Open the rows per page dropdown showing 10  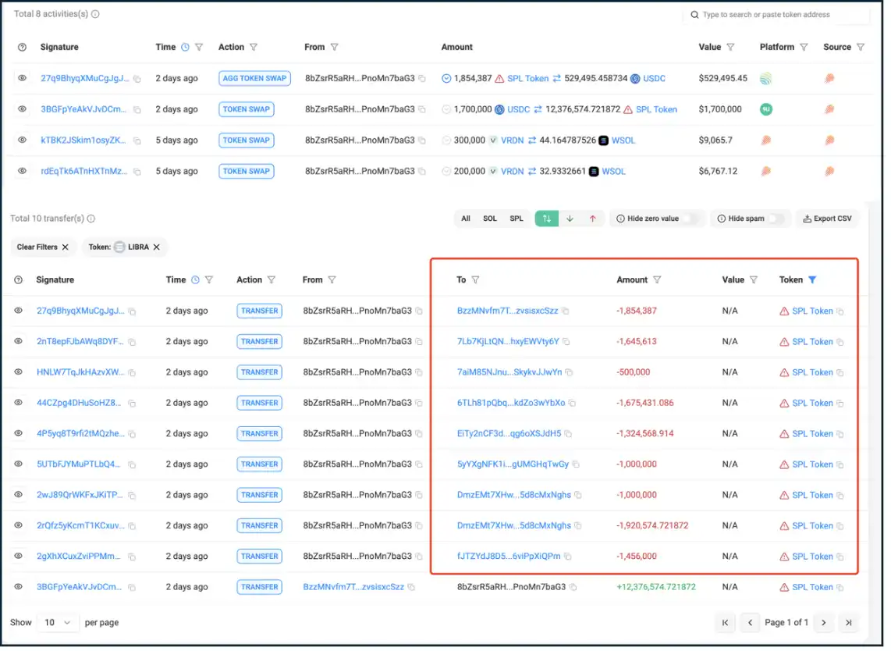58,622
